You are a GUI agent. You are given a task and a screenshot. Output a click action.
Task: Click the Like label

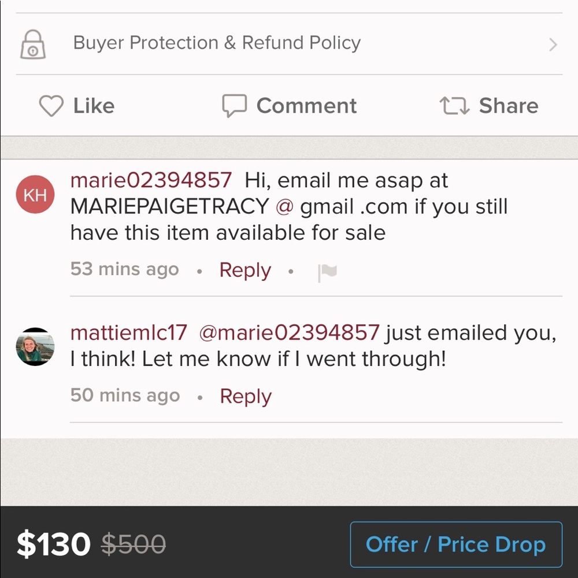tap(94, 106)
